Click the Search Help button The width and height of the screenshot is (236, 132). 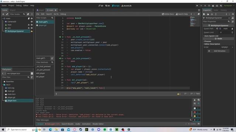pyautogui.click(x=182, y=14)
